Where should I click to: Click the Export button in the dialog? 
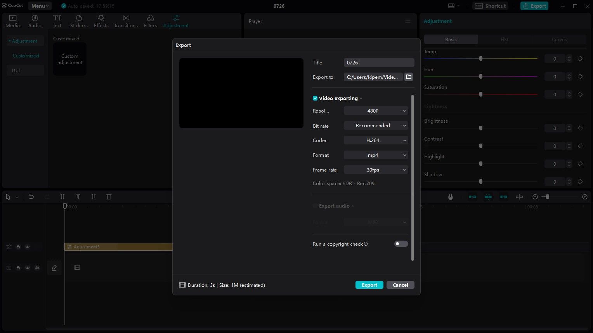pyautogui.click(x=369, y=284)
